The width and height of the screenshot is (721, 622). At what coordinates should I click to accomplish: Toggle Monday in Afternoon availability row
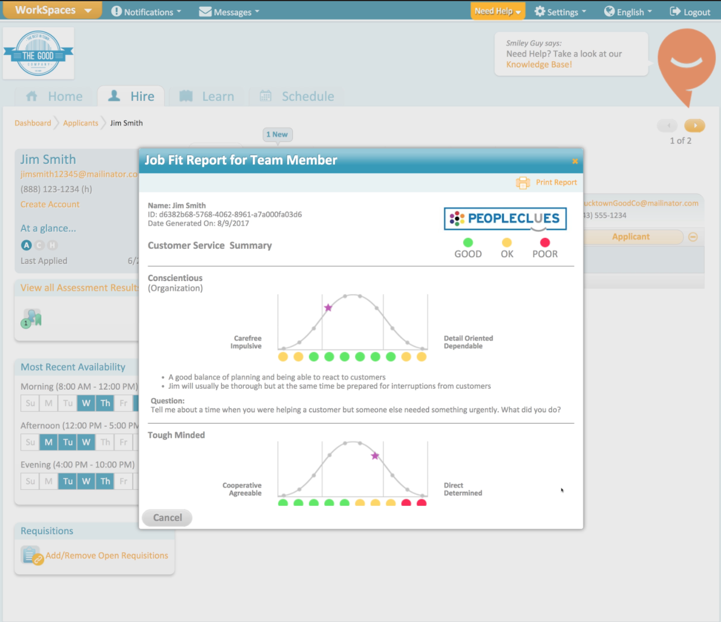click(x=48, y=442)
